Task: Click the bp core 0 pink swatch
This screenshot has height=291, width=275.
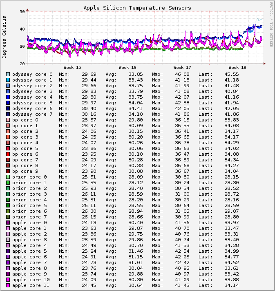Action: click(x=8, y=120)
